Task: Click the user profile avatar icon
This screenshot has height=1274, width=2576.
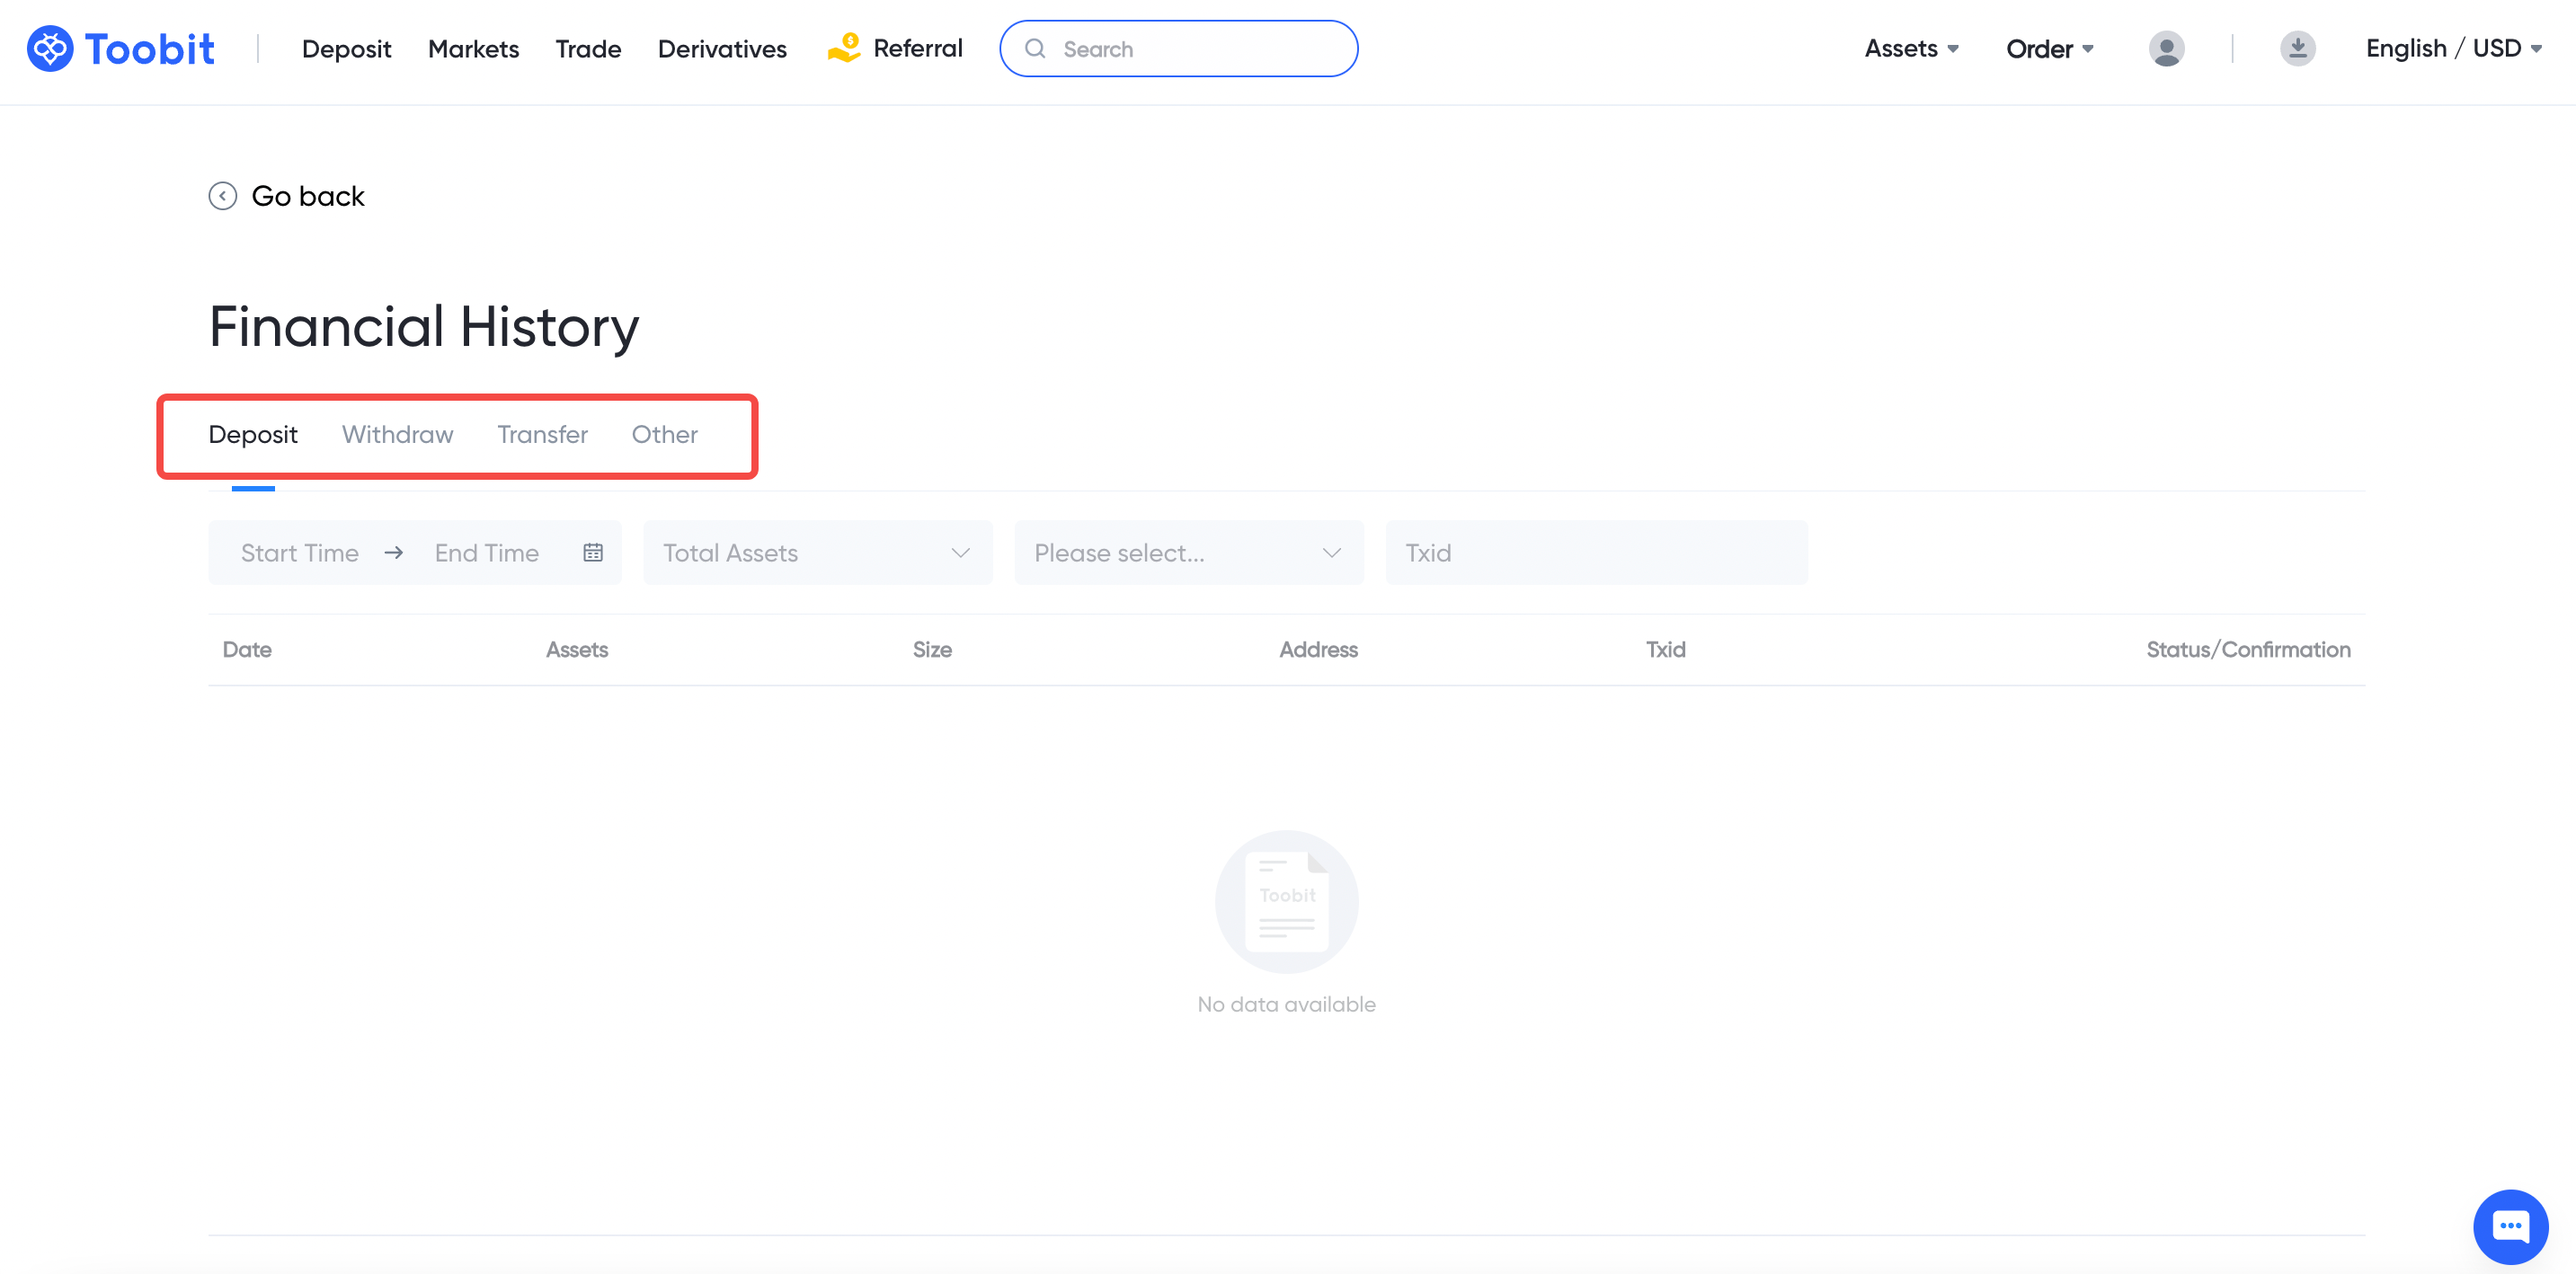Action: click(2165, 48)
